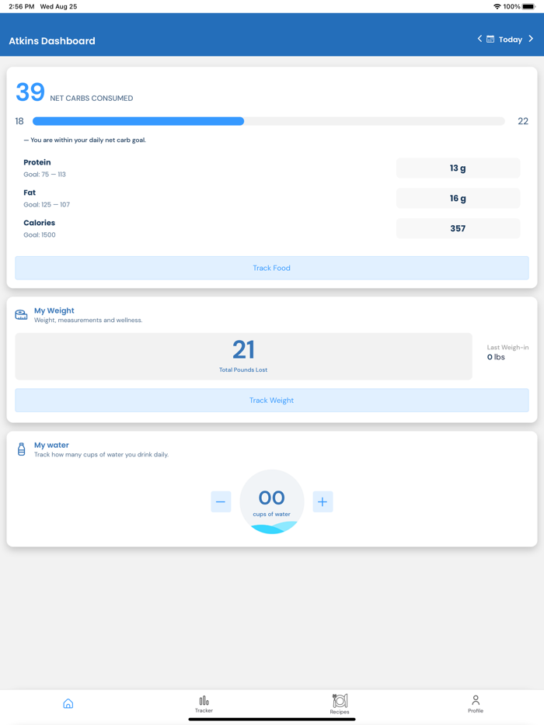This screenshot has height=725, width=544.
Task: Click the Track Weight button
Action: click(x=271, y=400)
